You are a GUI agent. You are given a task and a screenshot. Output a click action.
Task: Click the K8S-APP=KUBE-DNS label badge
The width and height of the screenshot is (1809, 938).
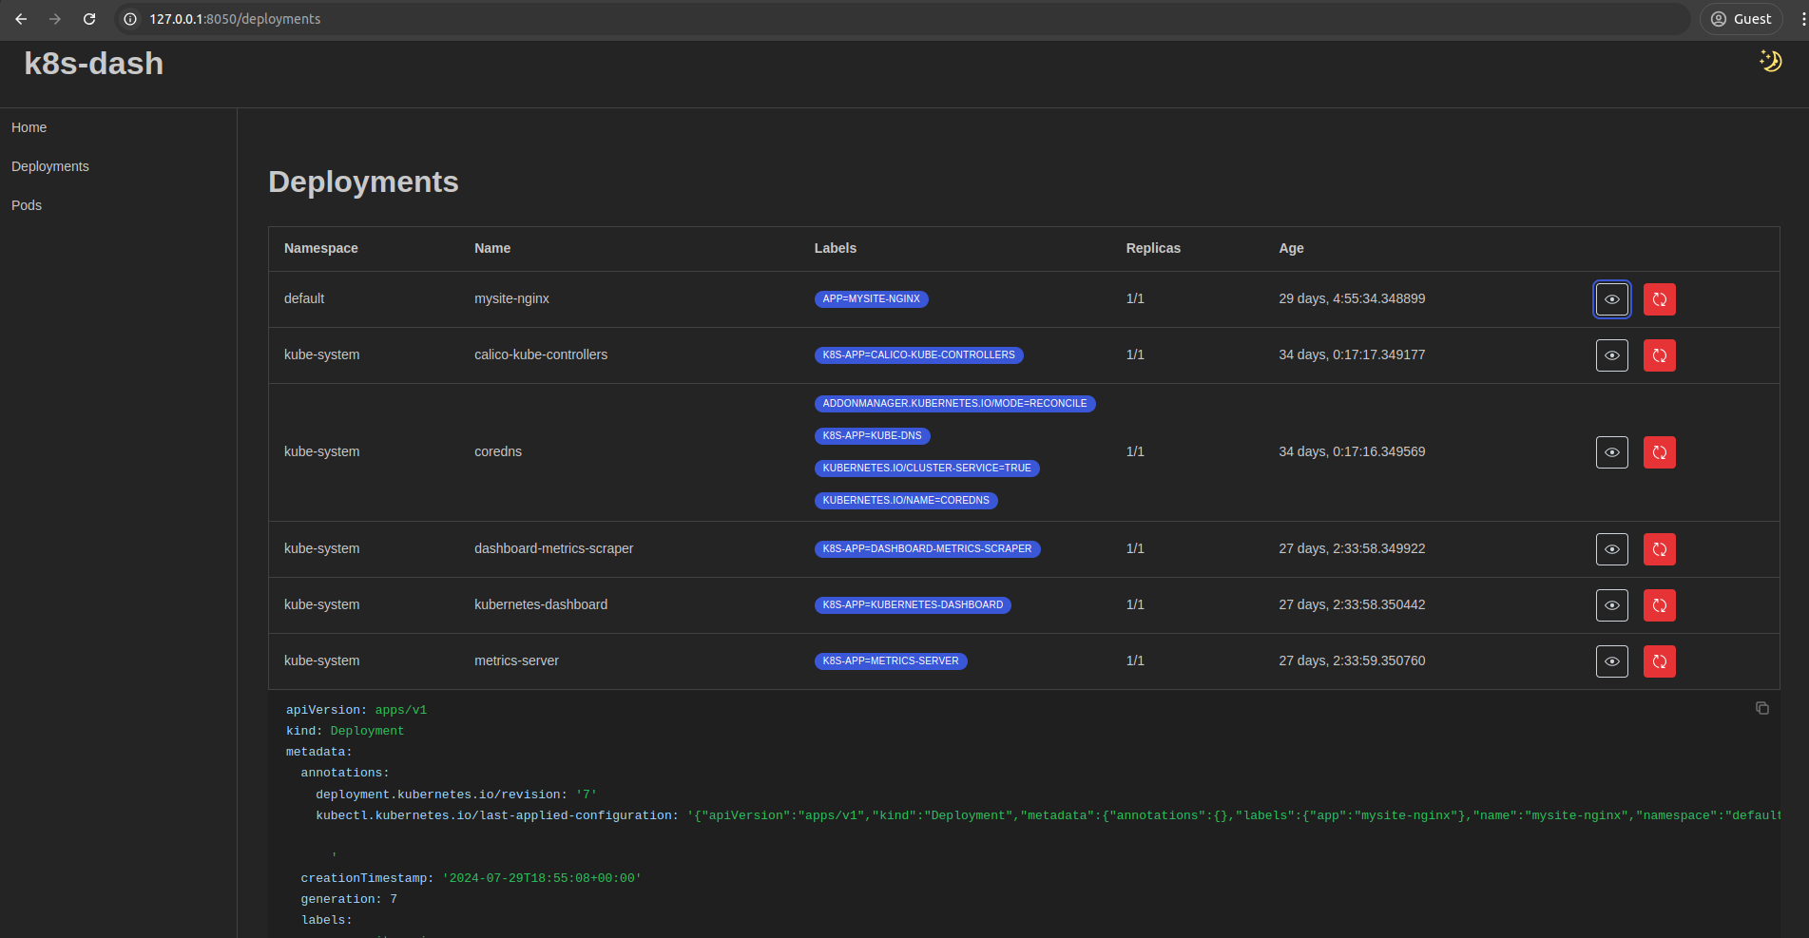(872, 435)
